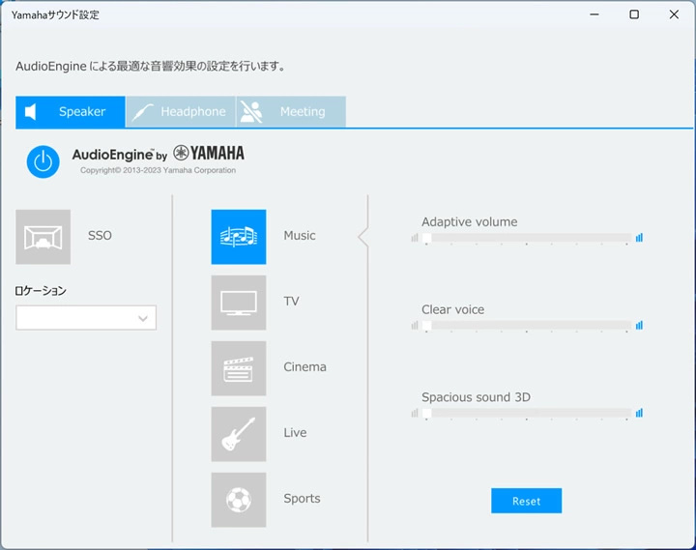The height and width of the screenshot is (550, 696).
Task: Pick the Cinema clapperboard icon
Action: [239, 368]
